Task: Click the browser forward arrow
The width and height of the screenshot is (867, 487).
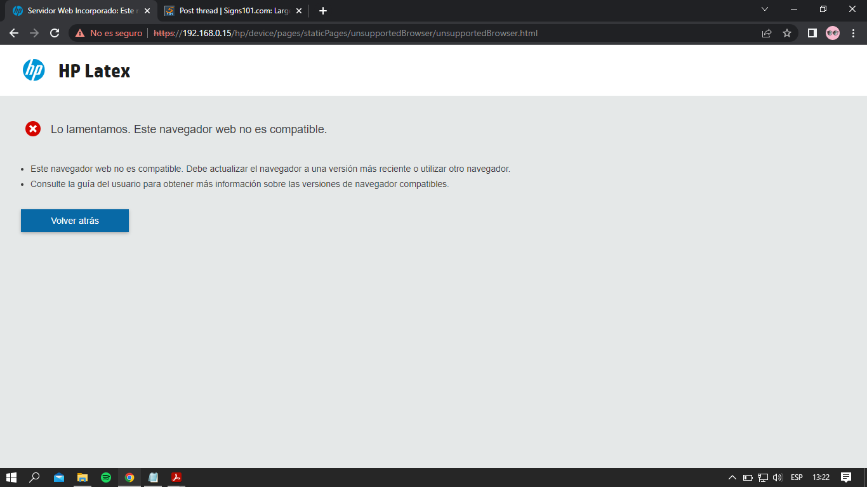Action: click(34, 33)
